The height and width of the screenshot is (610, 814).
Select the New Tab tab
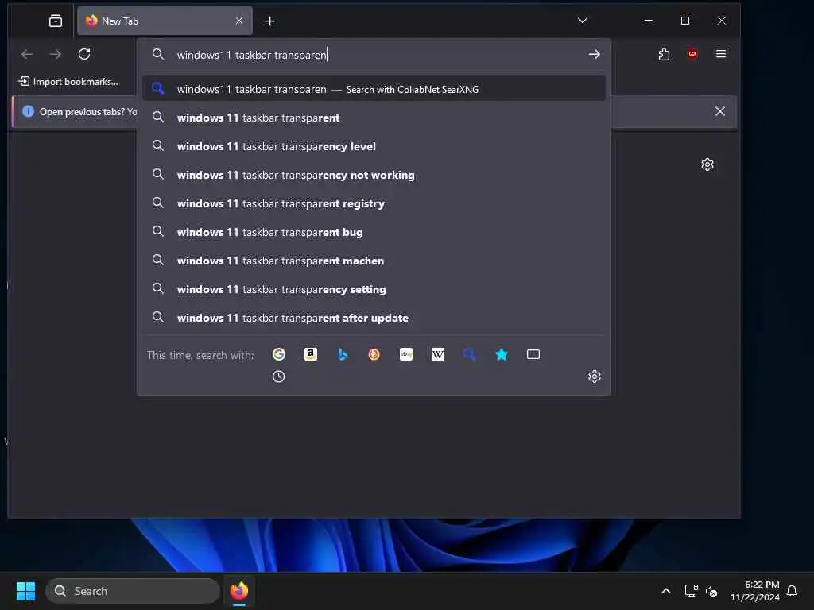[x=165, y=21]
